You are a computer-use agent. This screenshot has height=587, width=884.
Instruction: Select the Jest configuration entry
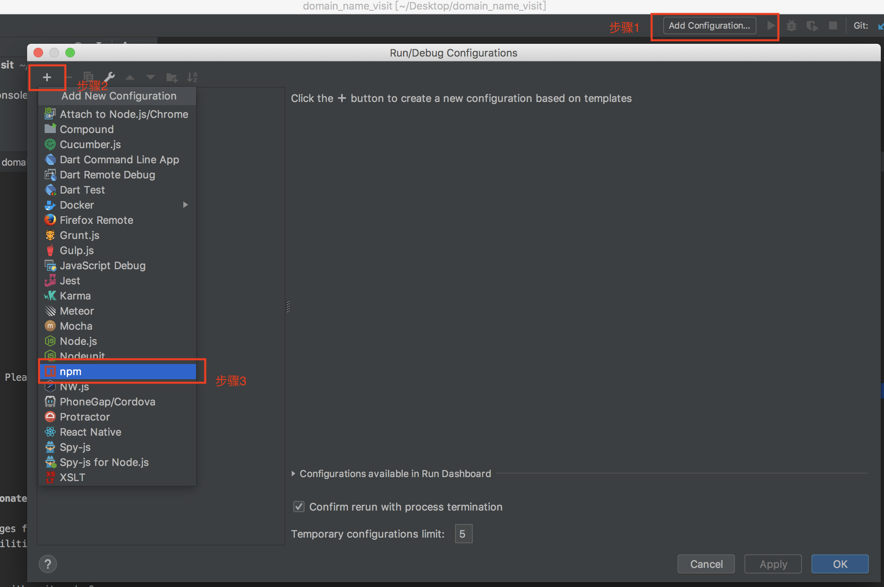(x=70, y=281)
